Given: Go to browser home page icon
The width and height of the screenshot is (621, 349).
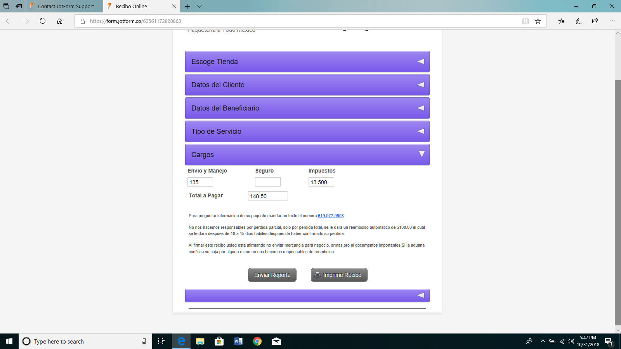Looking at the screenshot, I should pyautogui.click(x=60, y=21).
